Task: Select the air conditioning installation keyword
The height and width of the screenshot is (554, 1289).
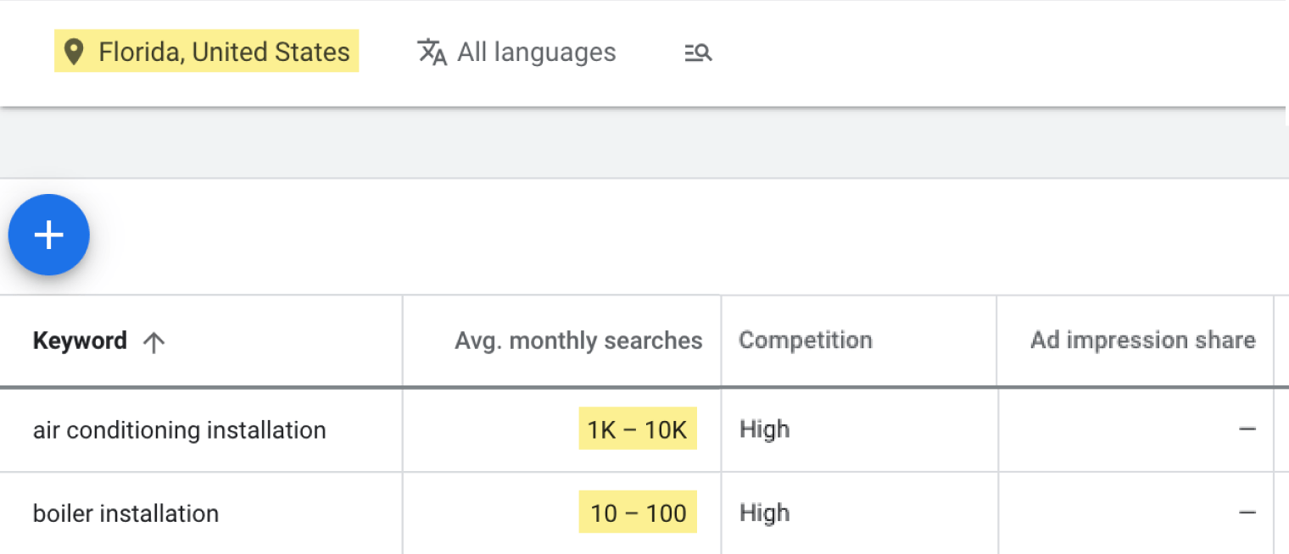Action: [x=179, y=429]
